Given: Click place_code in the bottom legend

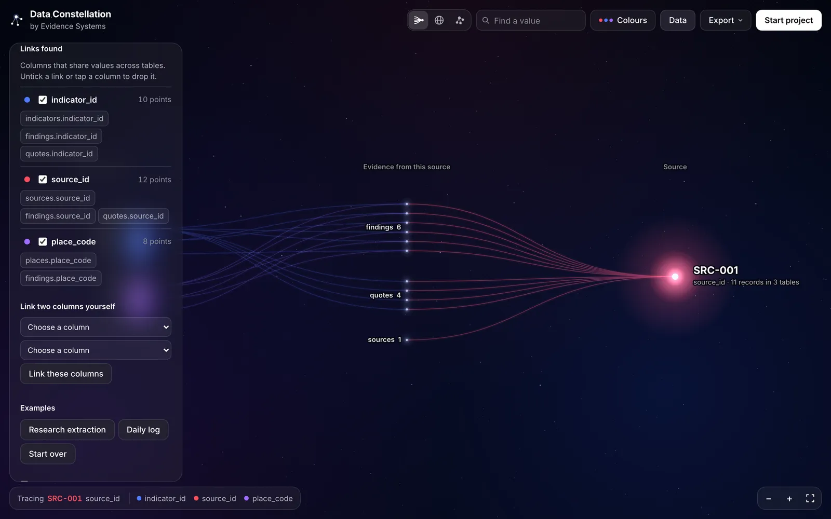Looking at the screenshot, I should coord(269,499).
